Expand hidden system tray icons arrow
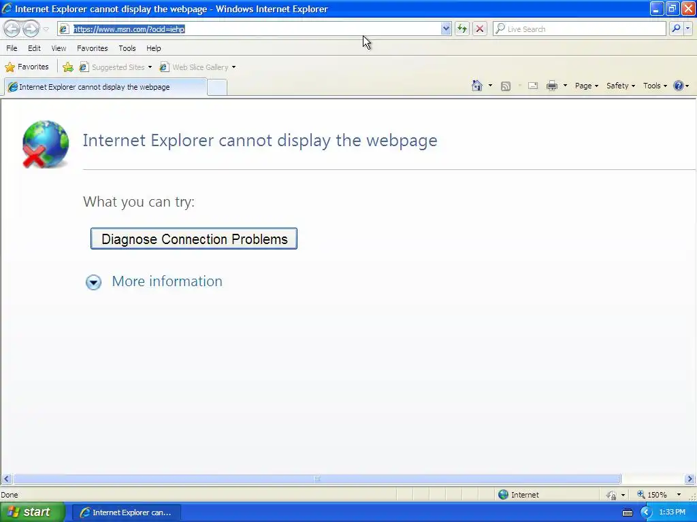The height and width of the screenshot is (522, 697). pyautogui.click(x=645, y=512)
